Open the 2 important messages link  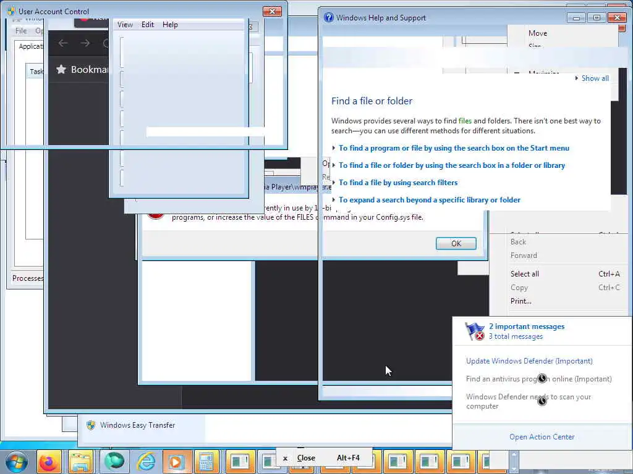(527, 326)
